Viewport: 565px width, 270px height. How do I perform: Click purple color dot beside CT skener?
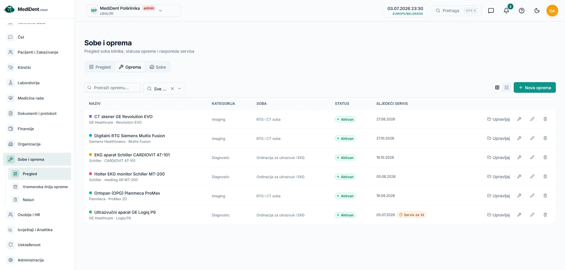[x=90, y=116]
